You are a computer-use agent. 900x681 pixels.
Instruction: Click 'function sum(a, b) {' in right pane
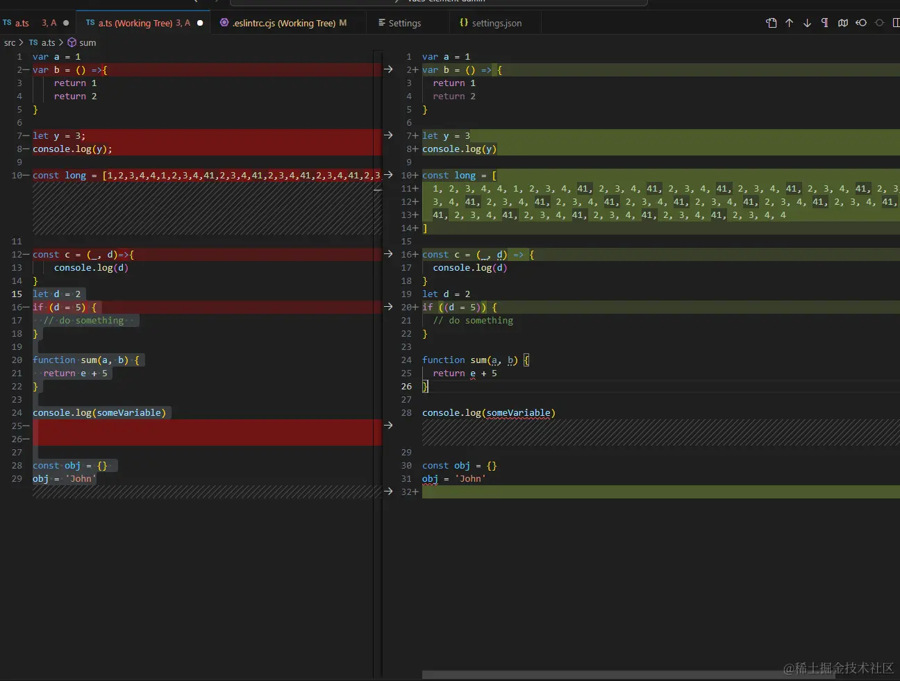point(476,360)
